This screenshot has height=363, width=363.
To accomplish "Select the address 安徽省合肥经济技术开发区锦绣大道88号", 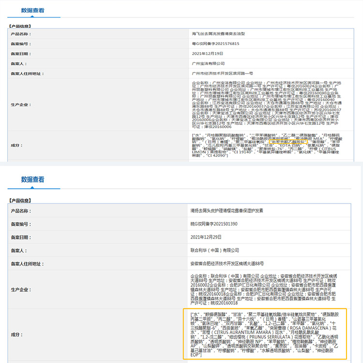I will (227, 263).
